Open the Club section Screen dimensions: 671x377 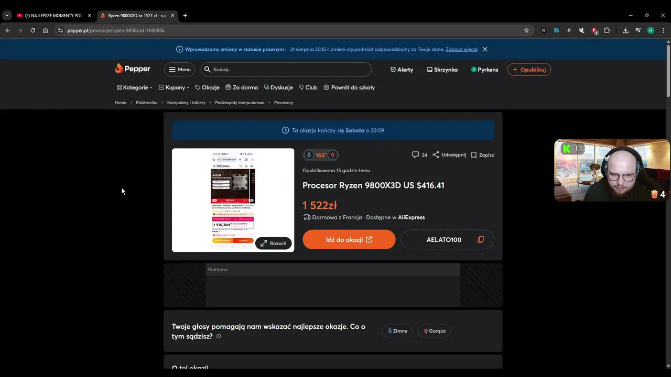pyautogui.click(x=308, y=87)
